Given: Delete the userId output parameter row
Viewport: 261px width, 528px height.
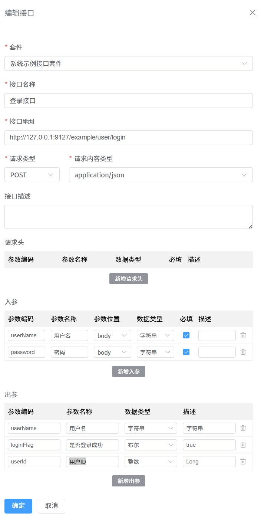Looking at the screenshot, I should tap(243, 462).
